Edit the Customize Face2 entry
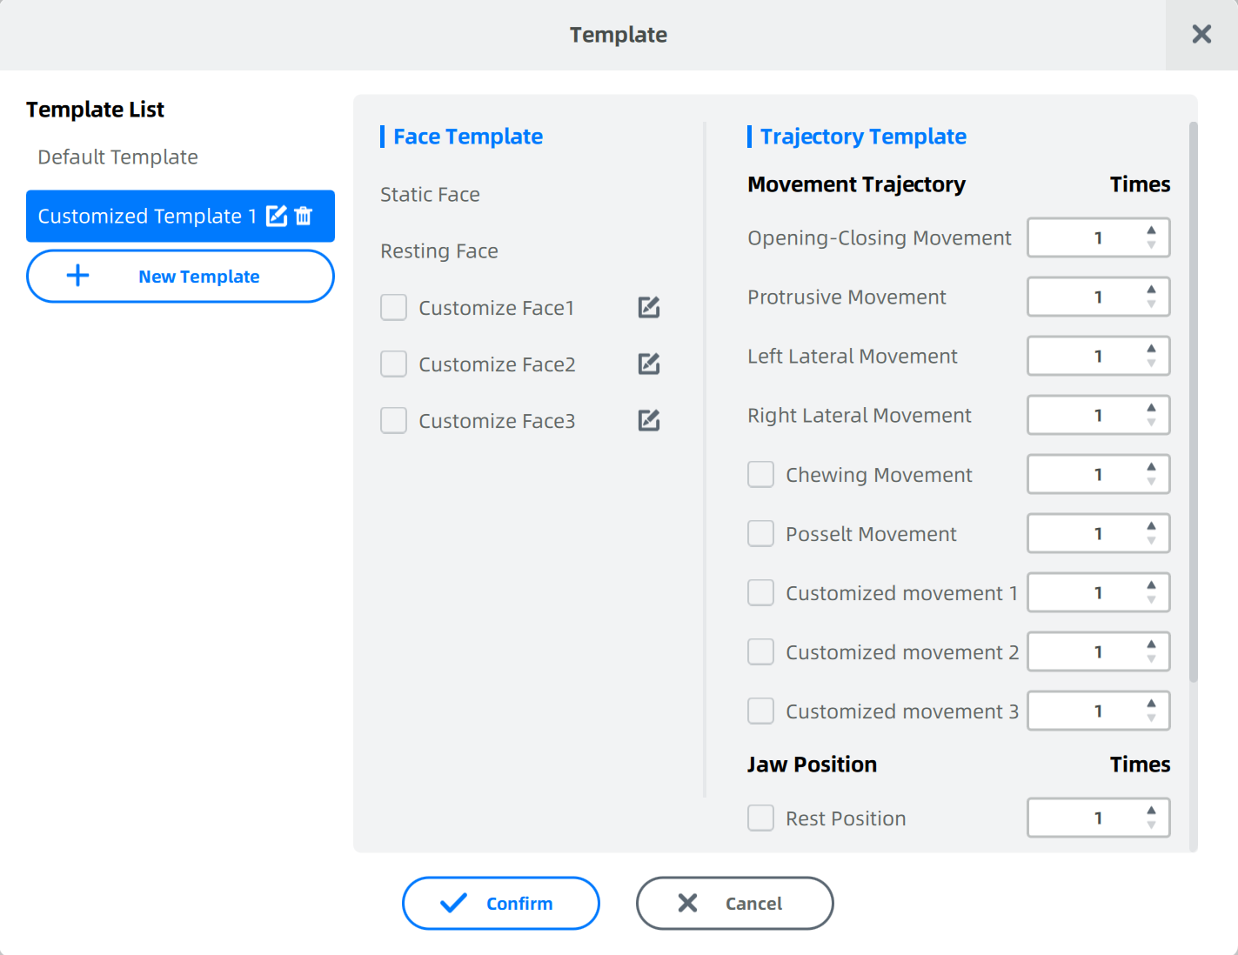Screen dimensions: 1238x955 649,364
